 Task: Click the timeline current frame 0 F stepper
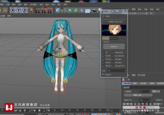pyautogui.click(x=120, y=111)
